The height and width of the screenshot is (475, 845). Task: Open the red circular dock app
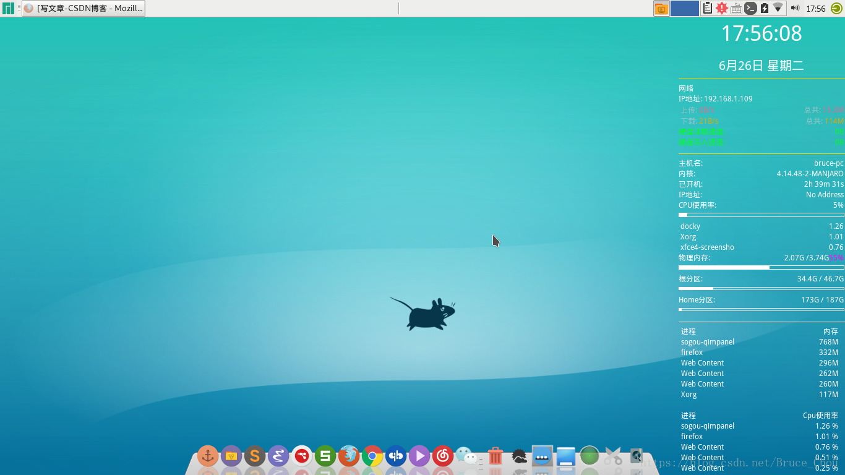point(302,456)
